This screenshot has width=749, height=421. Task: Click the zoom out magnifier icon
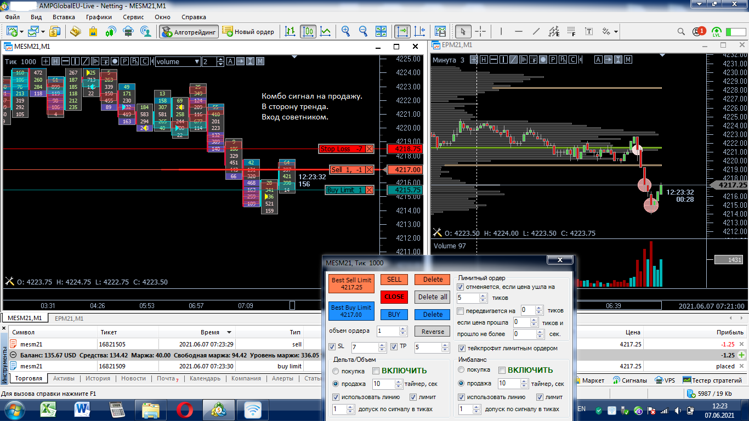[x=364, y=32]
